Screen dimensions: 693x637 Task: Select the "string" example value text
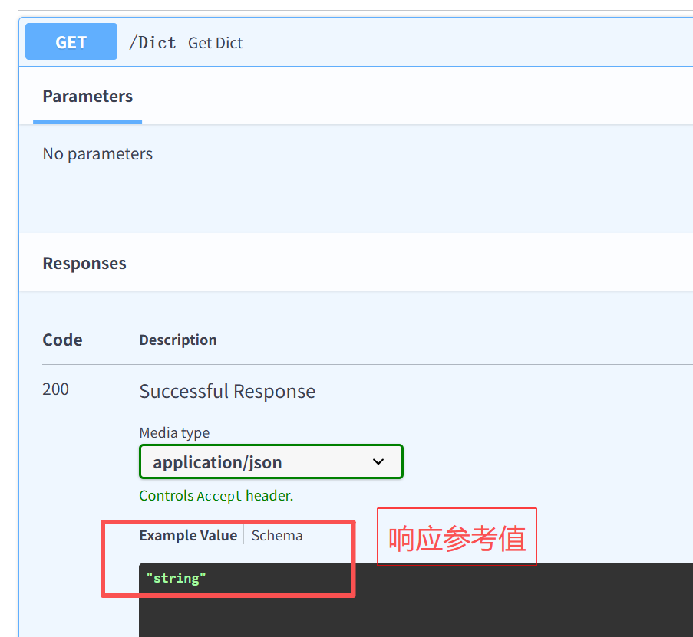[x=175, y=578]
